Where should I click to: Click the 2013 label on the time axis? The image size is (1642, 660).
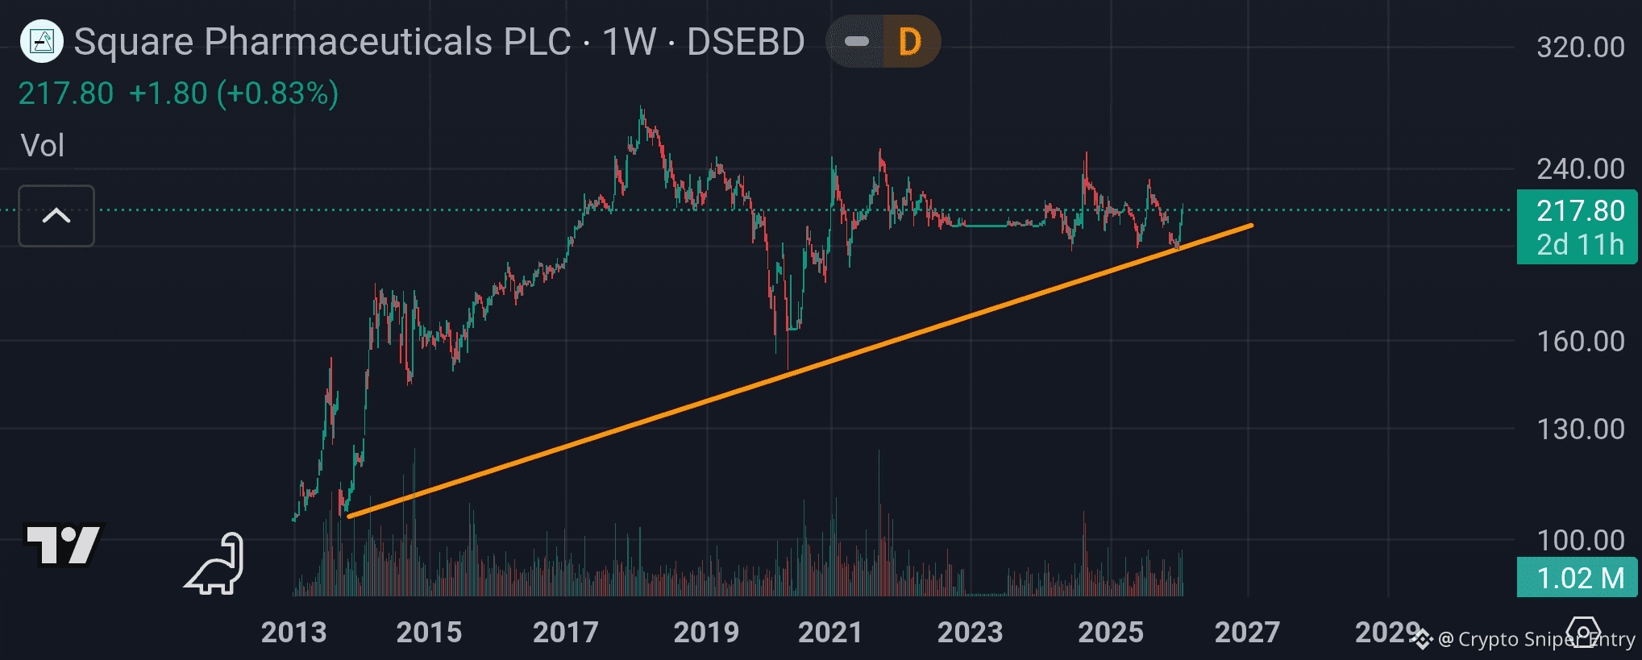(x=293, y=633)
